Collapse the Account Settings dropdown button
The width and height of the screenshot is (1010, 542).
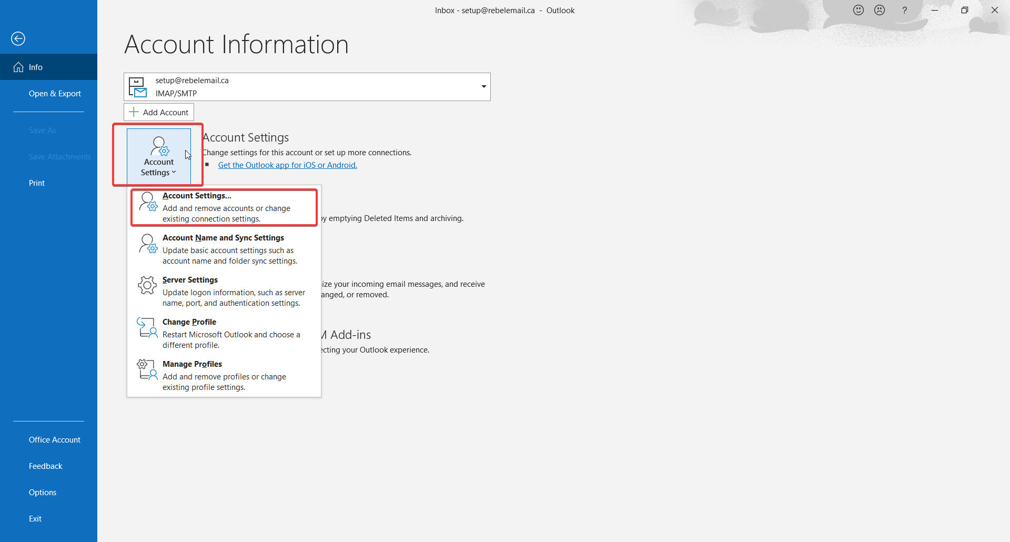click(x=159, y=156)
